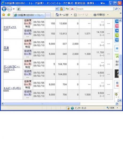This screenshot has width=123, height=142.
Task: Open the エルピーダメモリ stock link
Action: pyautogui.click(x=12, y=88)
